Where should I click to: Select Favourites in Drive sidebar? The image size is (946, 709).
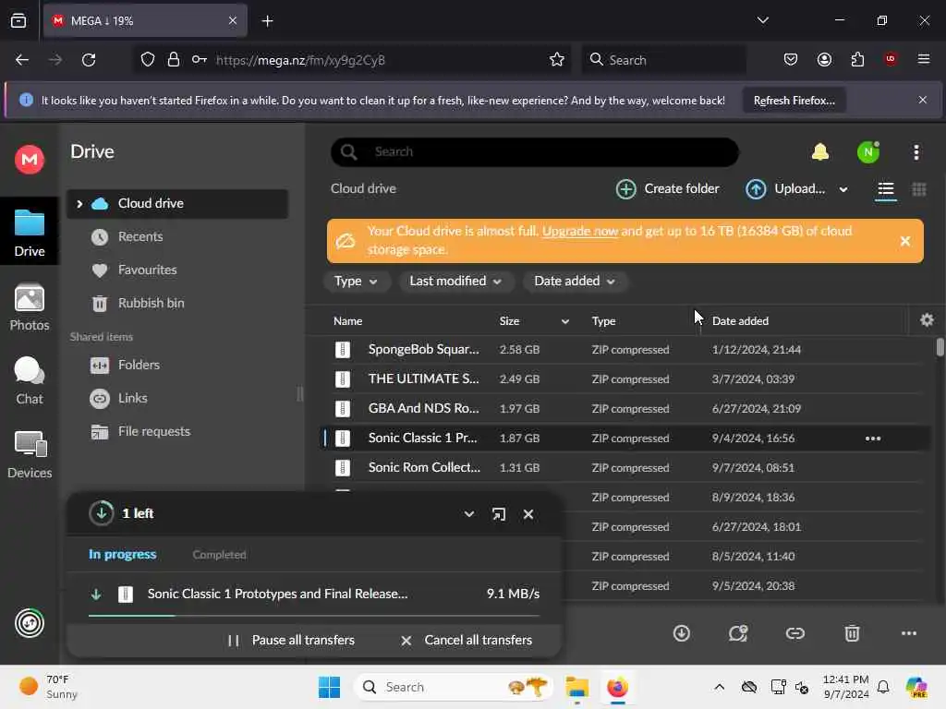177,270
